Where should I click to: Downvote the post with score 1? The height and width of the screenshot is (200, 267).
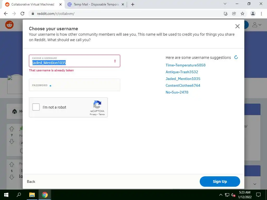click(12, 177)
